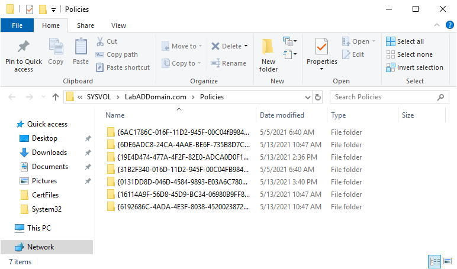Click the Paste clipboard icon
This screenshot has height=269, width=457.
tap(81, 47)
